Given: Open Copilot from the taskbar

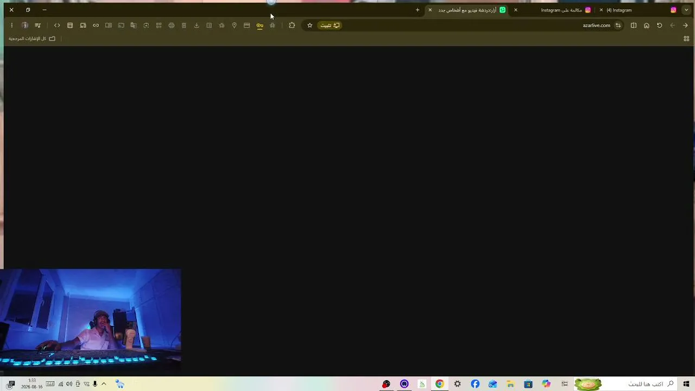Looking at the screenshot, I should [546, 384].
